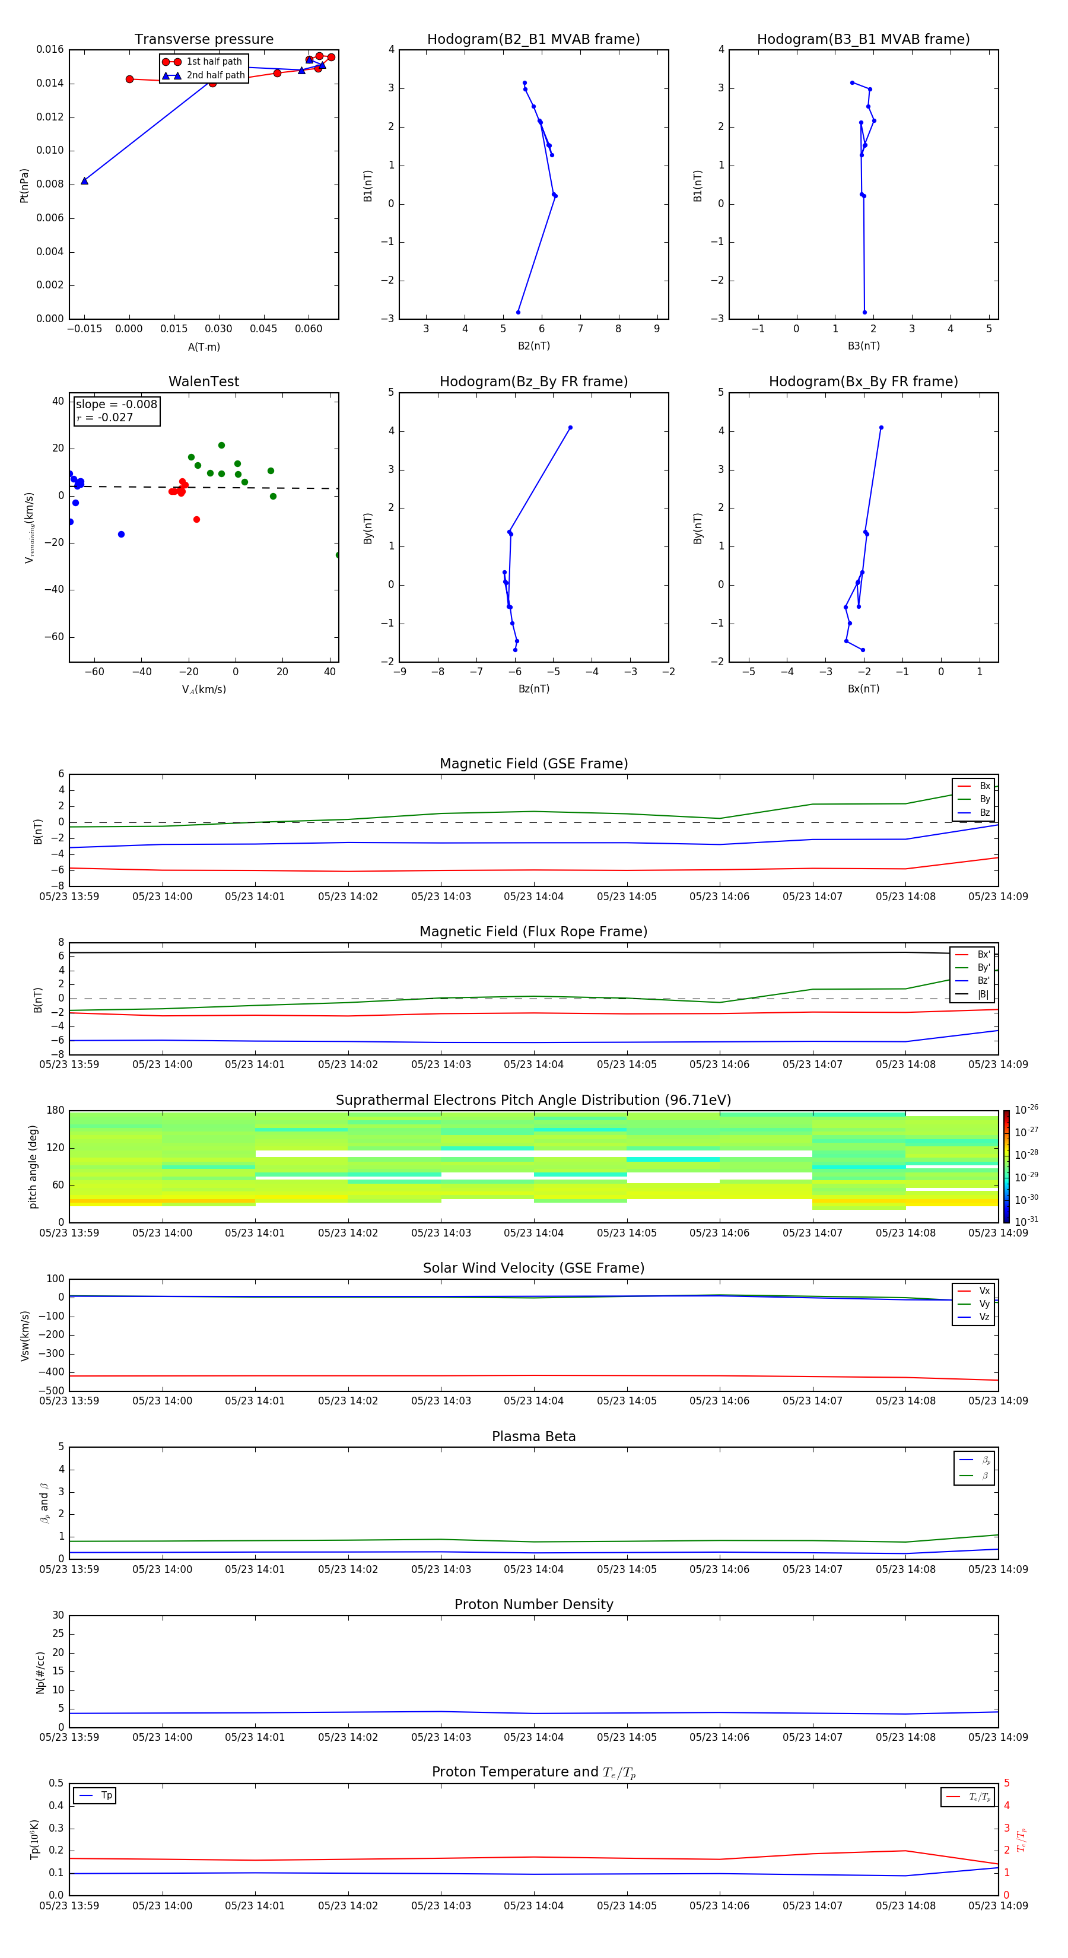Click the 'Plasma Beta' panel title
Screen dimensions: 1068x1958
click(x=533, y=1436)
